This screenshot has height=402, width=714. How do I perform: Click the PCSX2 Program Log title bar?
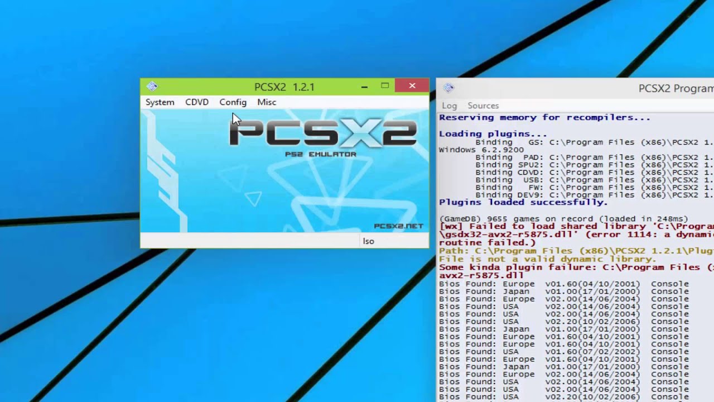(x=575, y=88)
